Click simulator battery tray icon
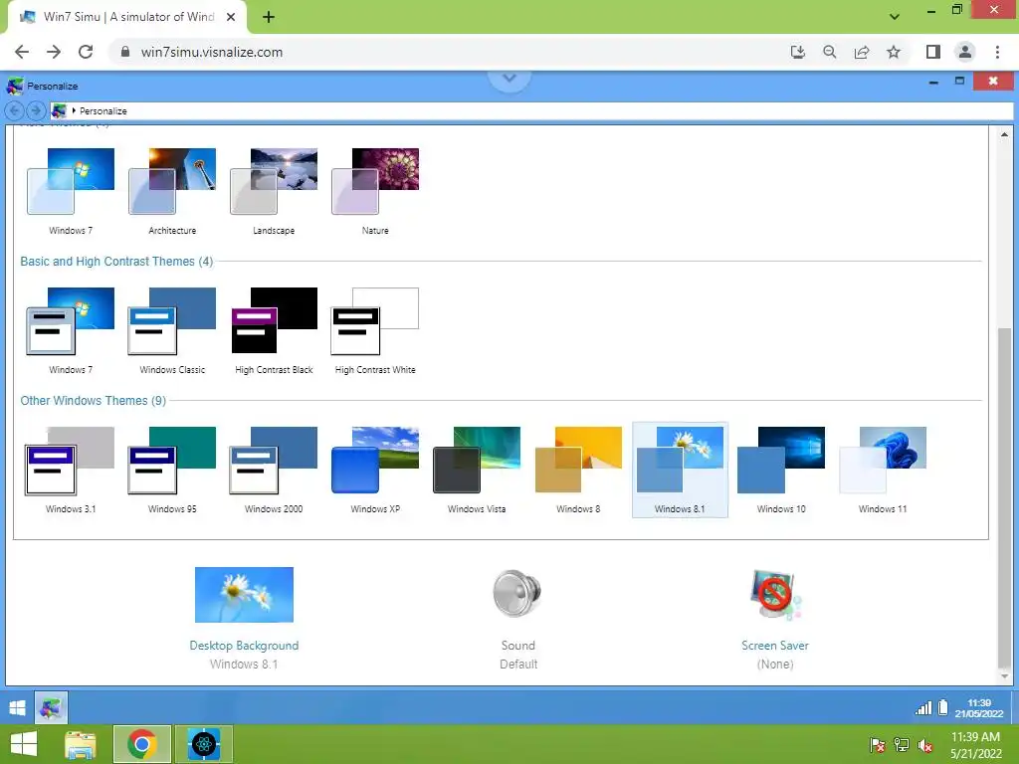Viewport: 1019px width, 764px height. [943, 707]
